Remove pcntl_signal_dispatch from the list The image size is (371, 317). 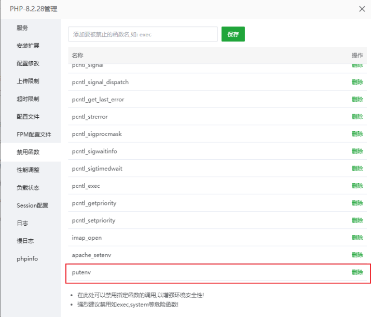[x=358, y=82]
